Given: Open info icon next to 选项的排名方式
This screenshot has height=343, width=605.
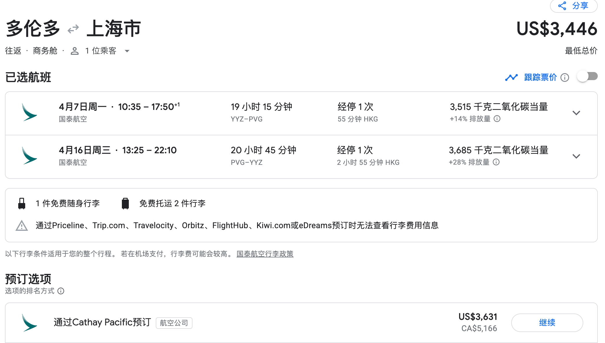Looking at the screenshot, I should (x=61, y=291).
